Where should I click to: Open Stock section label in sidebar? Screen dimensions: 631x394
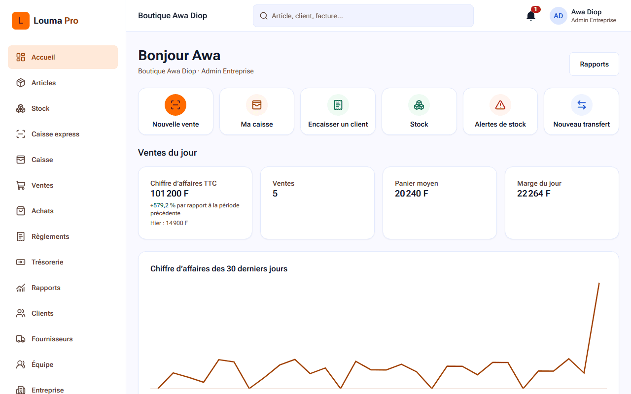(x=40, y=108)
